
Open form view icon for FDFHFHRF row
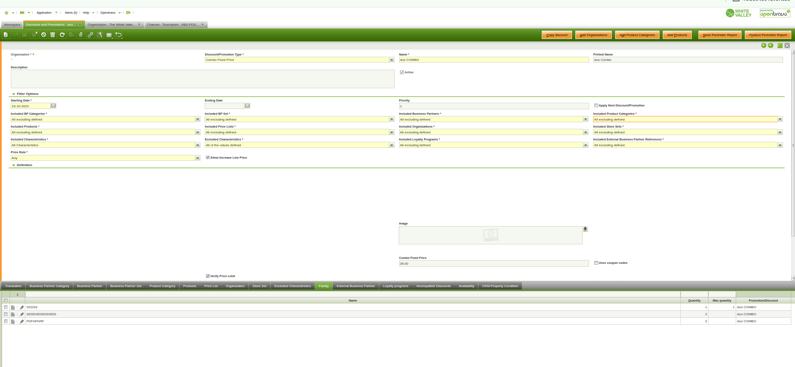point(13,321)
